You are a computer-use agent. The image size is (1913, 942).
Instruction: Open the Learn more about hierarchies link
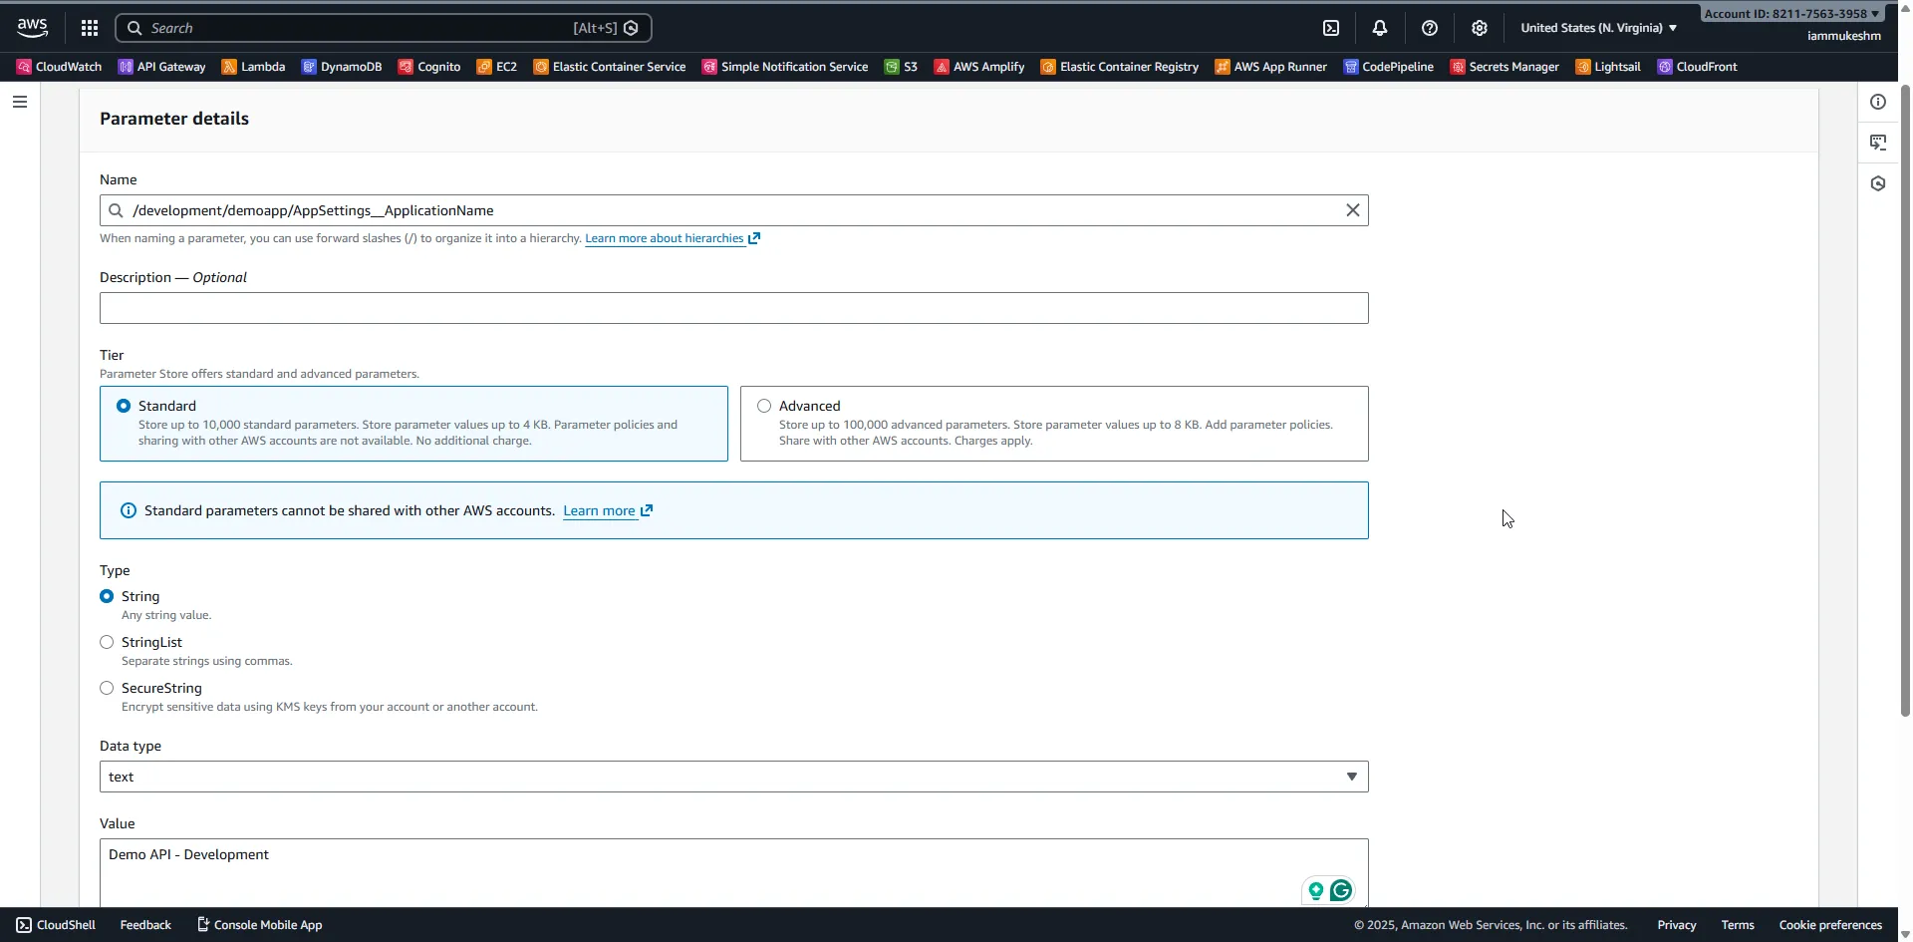(665, 238)
